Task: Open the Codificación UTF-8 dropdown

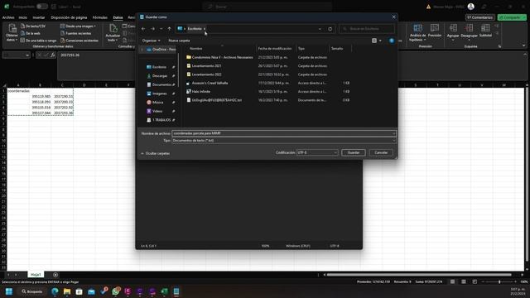Action: point(317,152)
